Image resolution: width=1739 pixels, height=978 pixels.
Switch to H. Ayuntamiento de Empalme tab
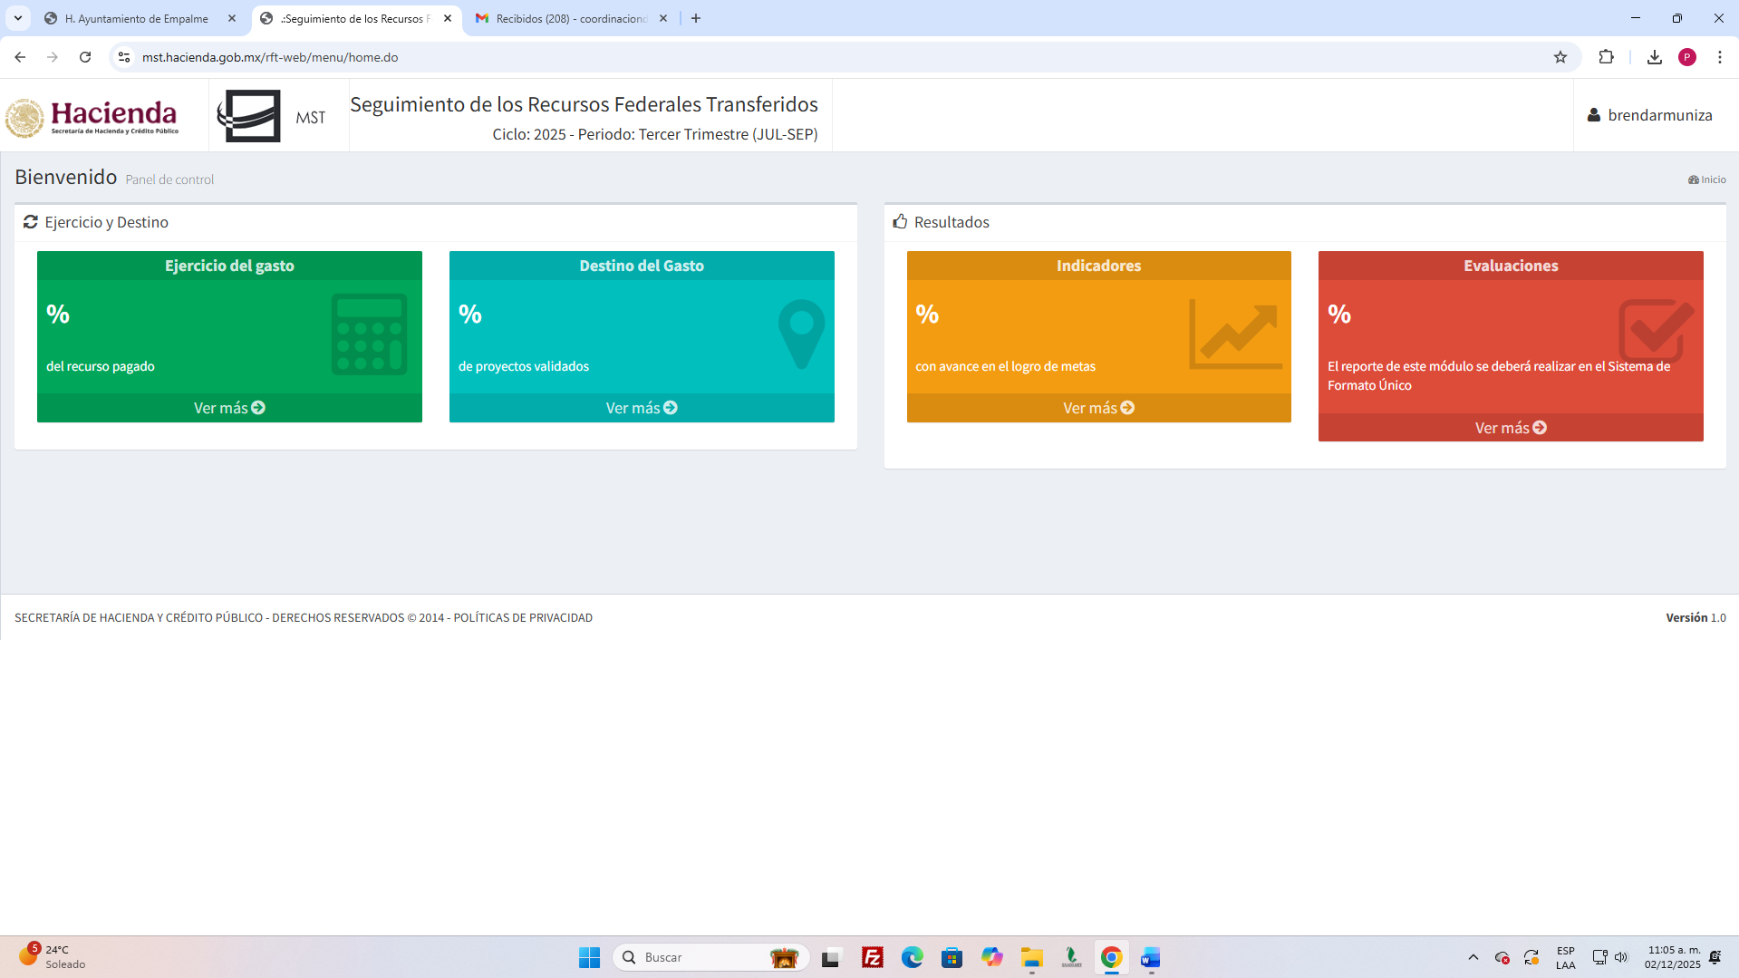tap(136, 18)
